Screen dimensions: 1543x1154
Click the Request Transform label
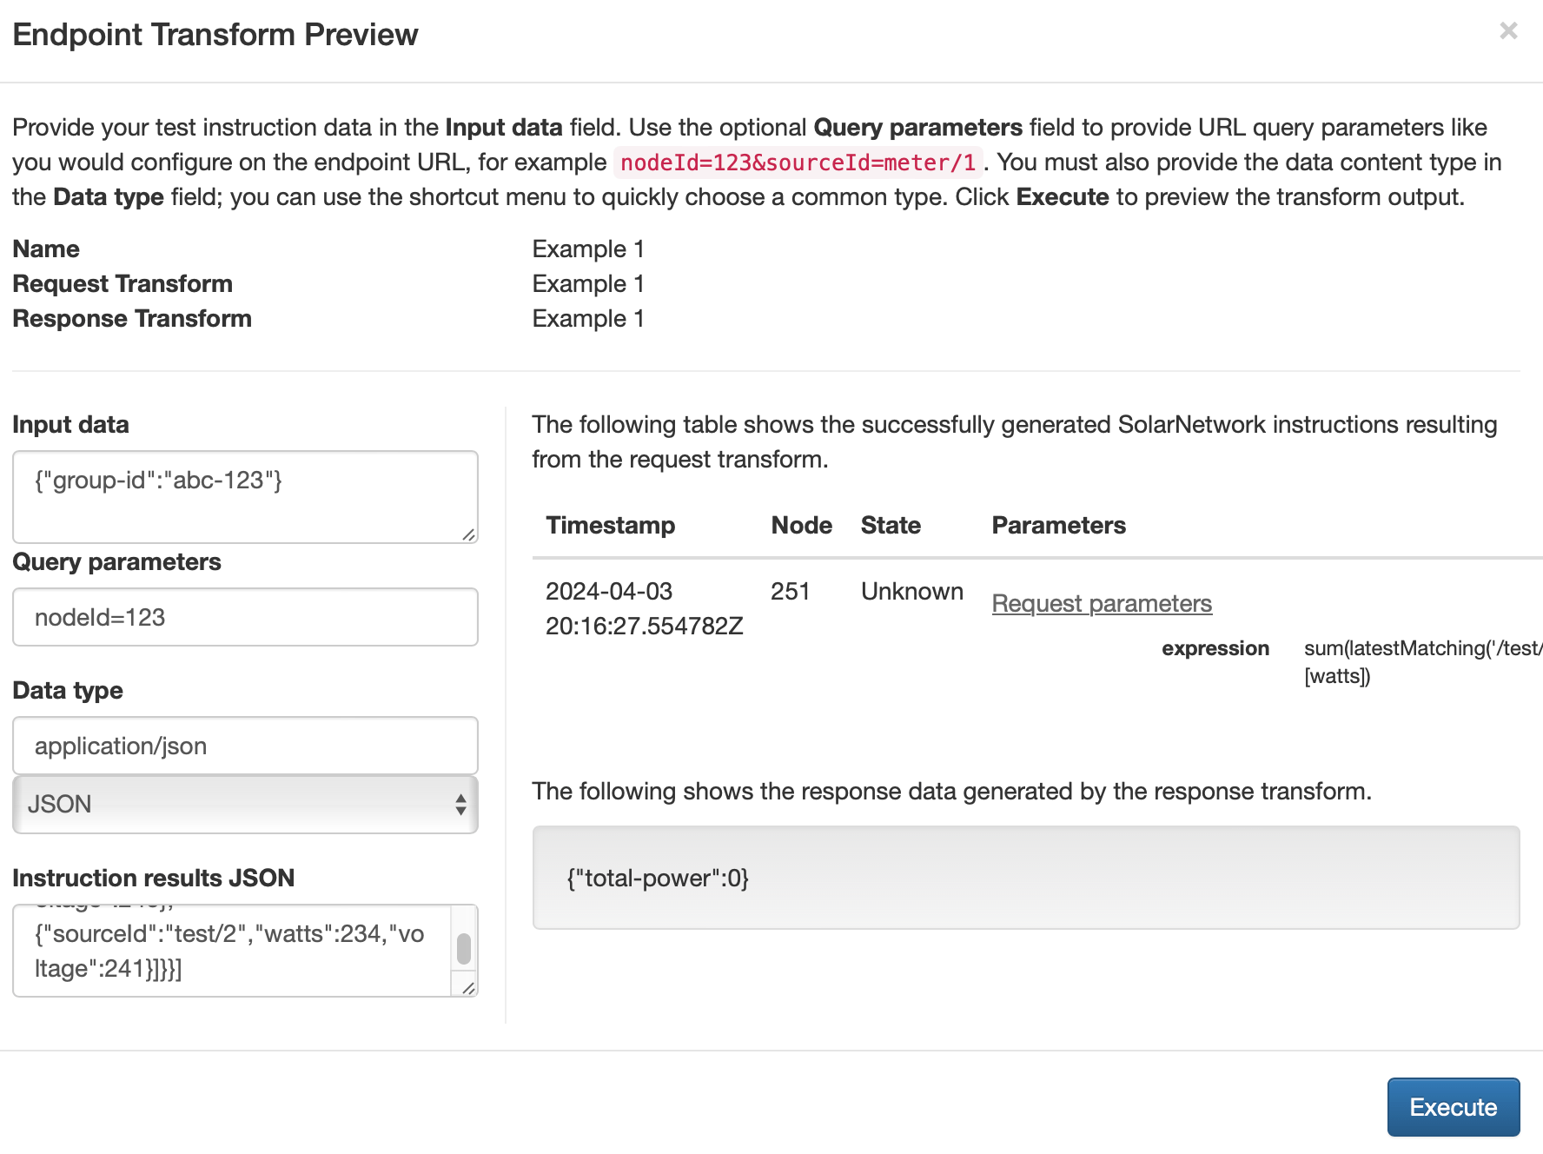click(123, 283)
